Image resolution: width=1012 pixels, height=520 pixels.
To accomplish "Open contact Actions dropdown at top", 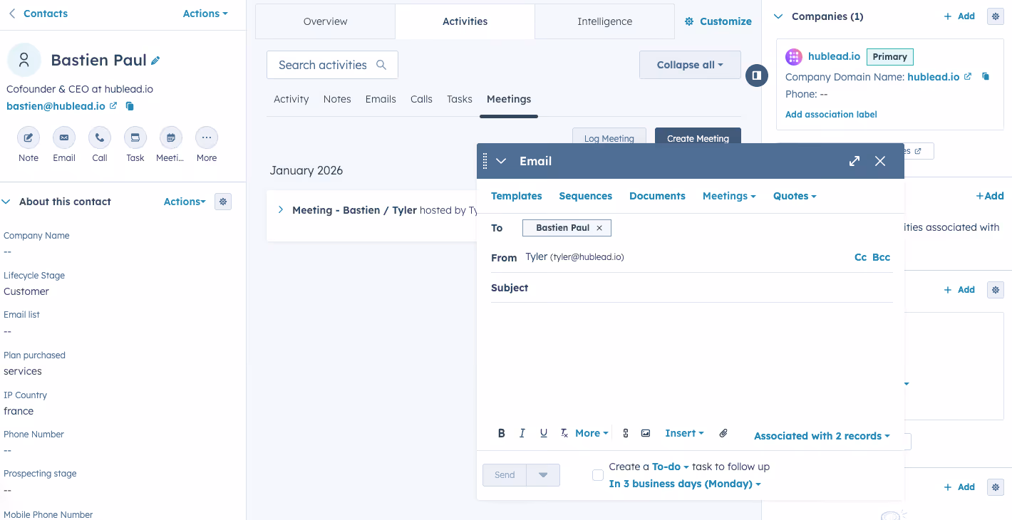I will tap(205, 14).
